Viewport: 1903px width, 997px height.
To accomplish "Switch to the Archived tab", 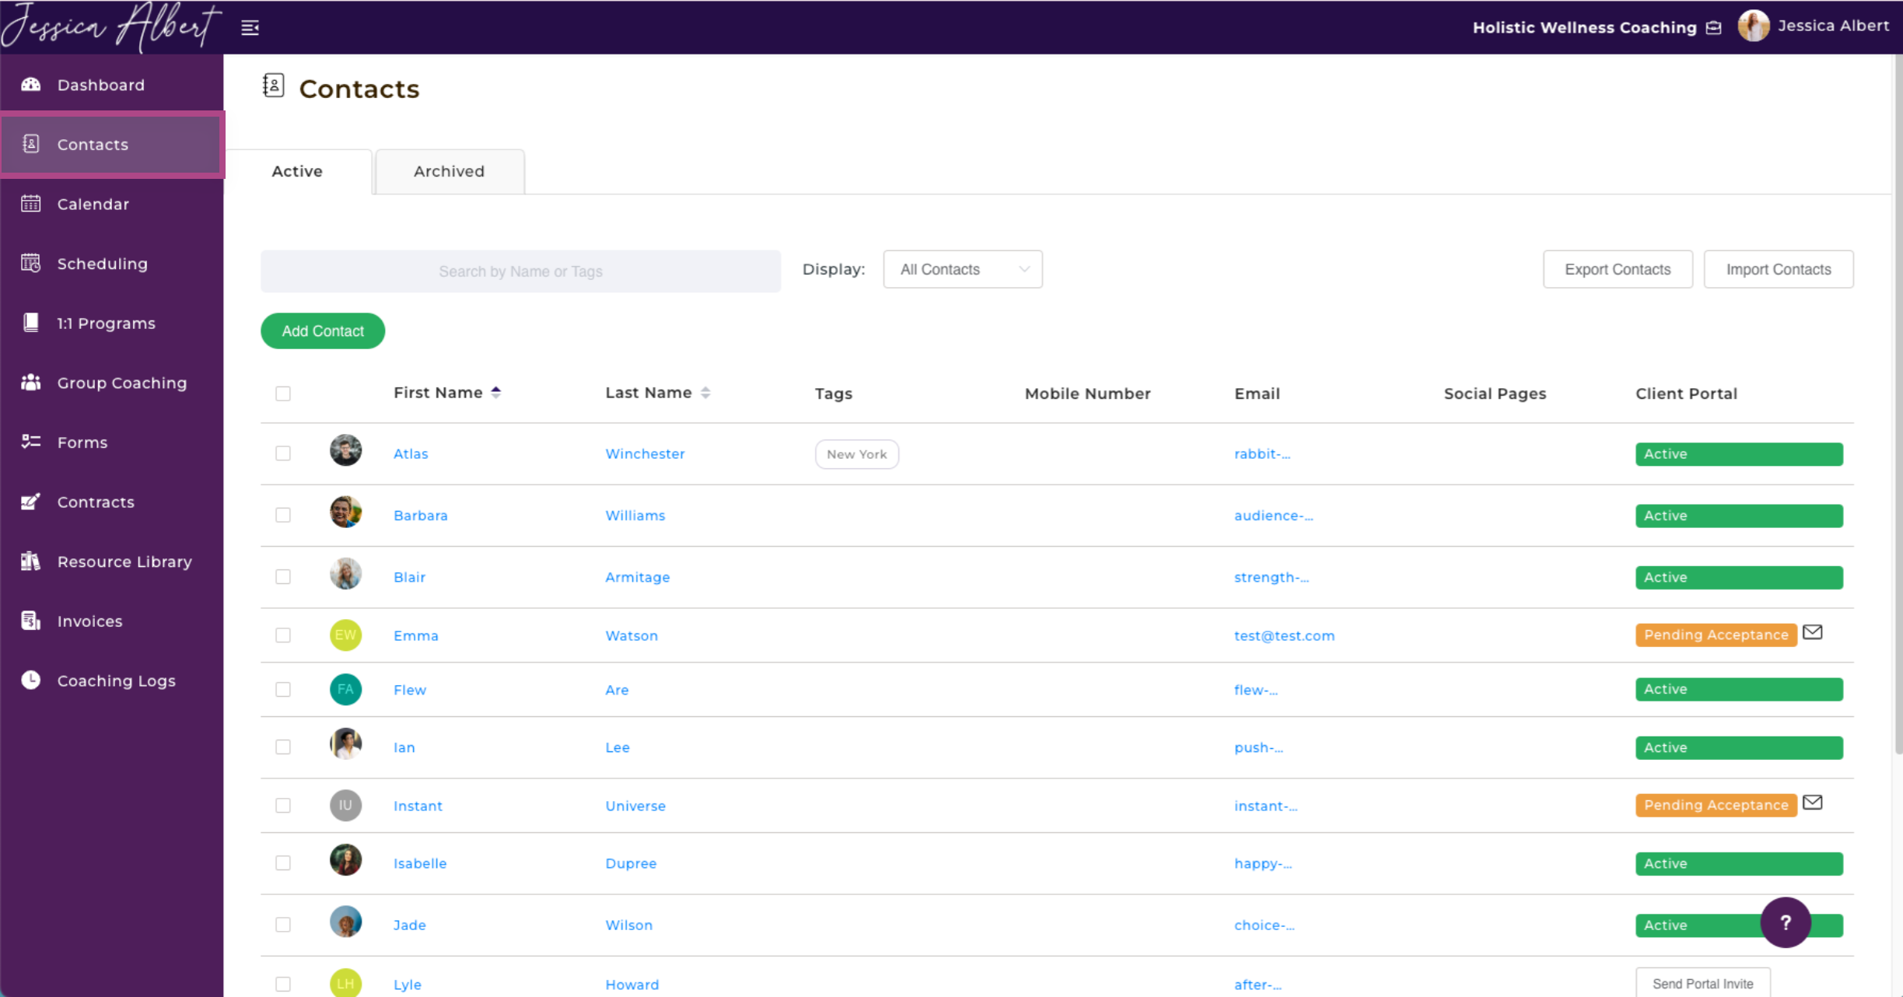I will pyautogui.click(x=450, y=171).
